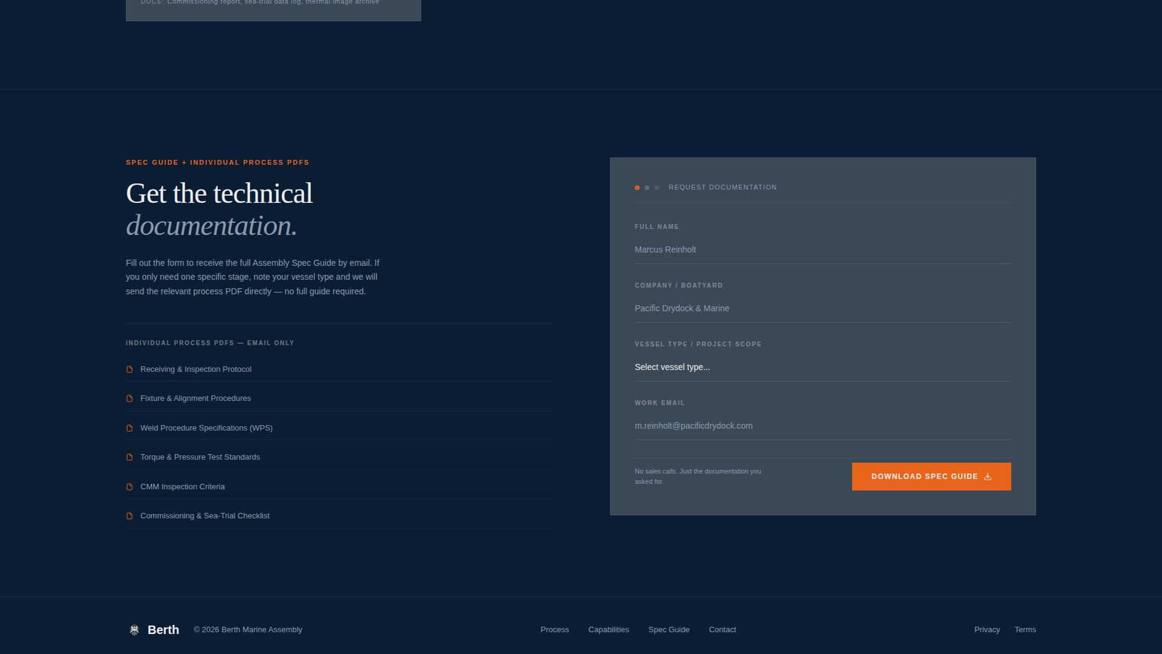
Task: Select the second step dot on the form
Action: 646,188
